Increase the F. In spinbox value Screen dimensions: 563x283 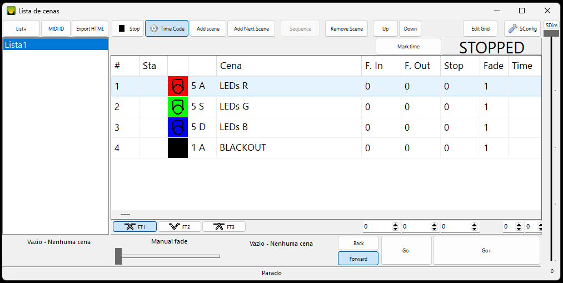click(x=395, y=225)
